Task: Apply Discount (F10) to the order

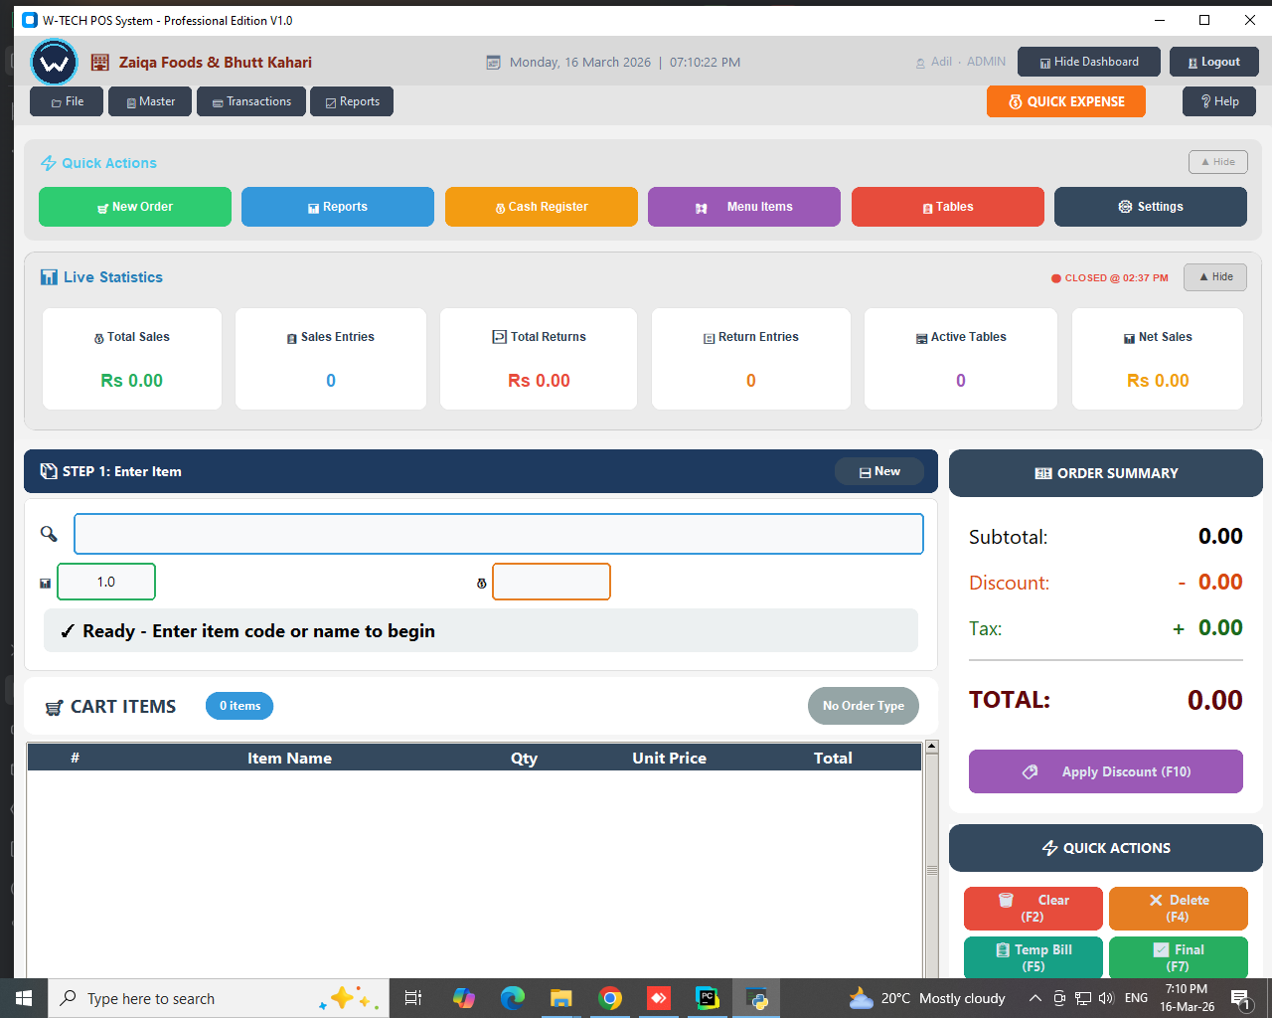Action: pos(1106,771)
